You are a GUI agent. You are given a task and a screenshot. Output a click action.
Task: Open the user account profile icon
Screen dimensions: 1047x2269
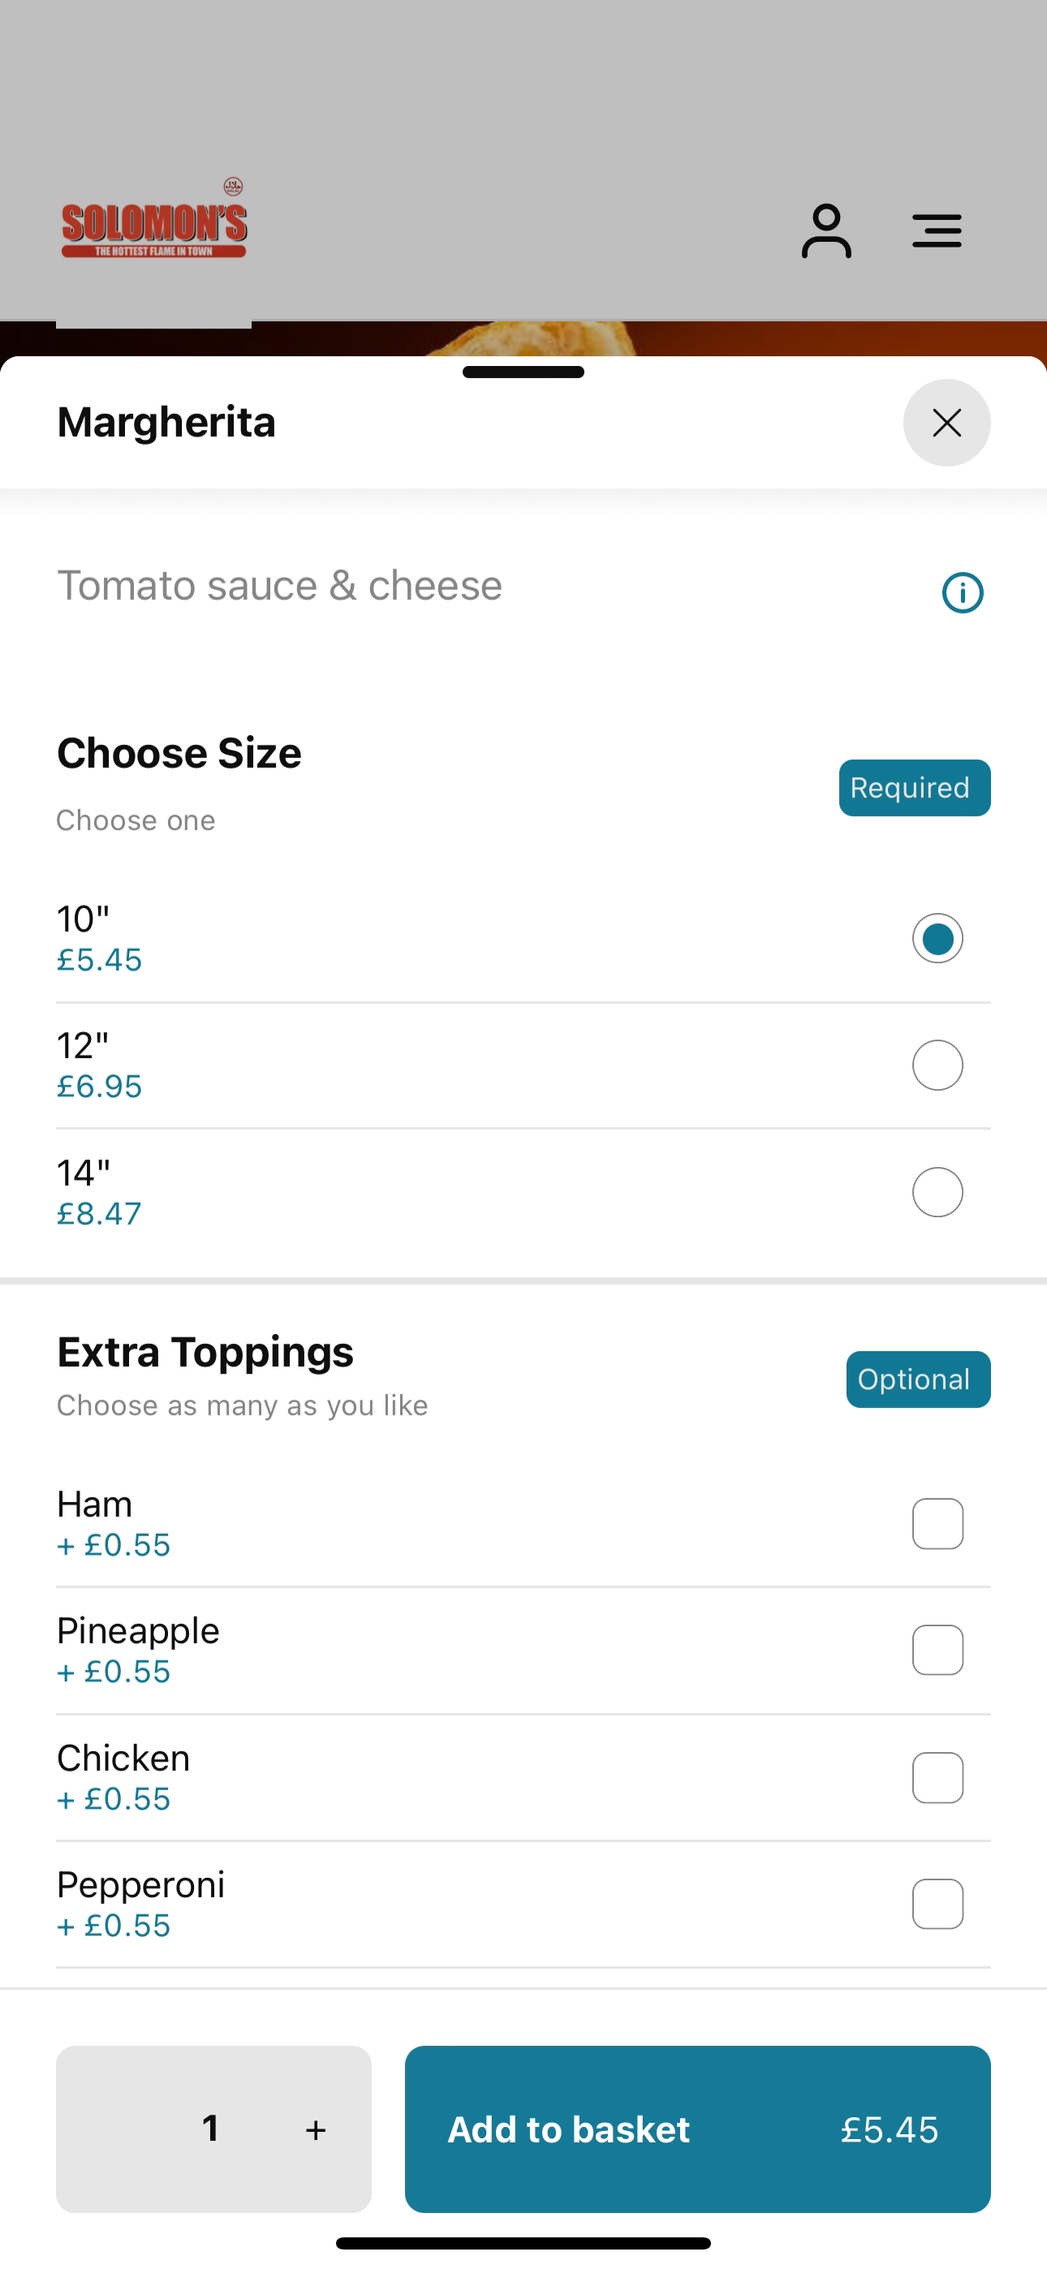(x=825, y=230)
